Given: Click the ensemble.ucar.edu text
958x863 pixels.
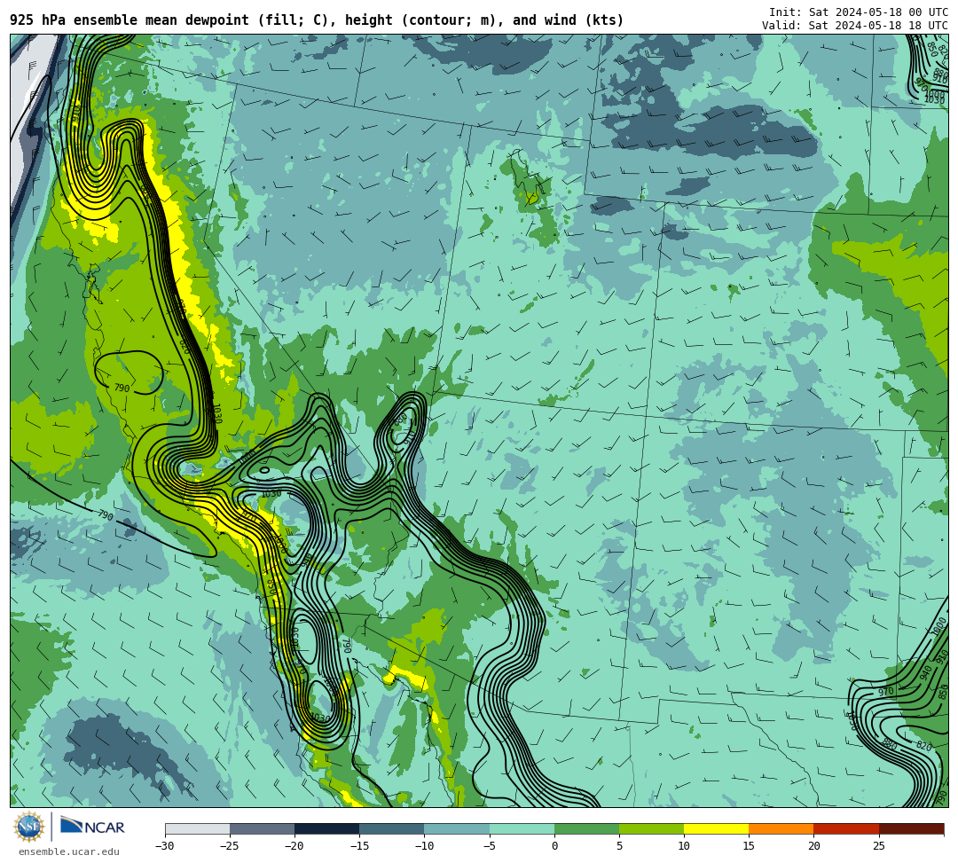Looking at the screenshot, I should tap(68, 851).
